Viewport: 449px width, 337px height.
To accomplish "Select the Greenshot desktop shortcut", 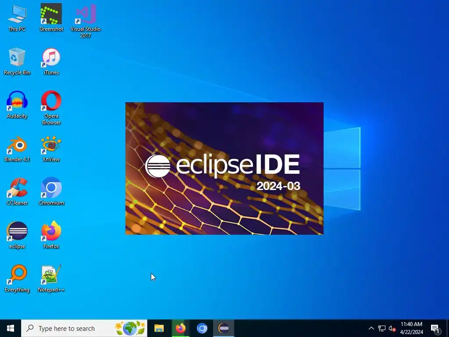I will point(51,18).
